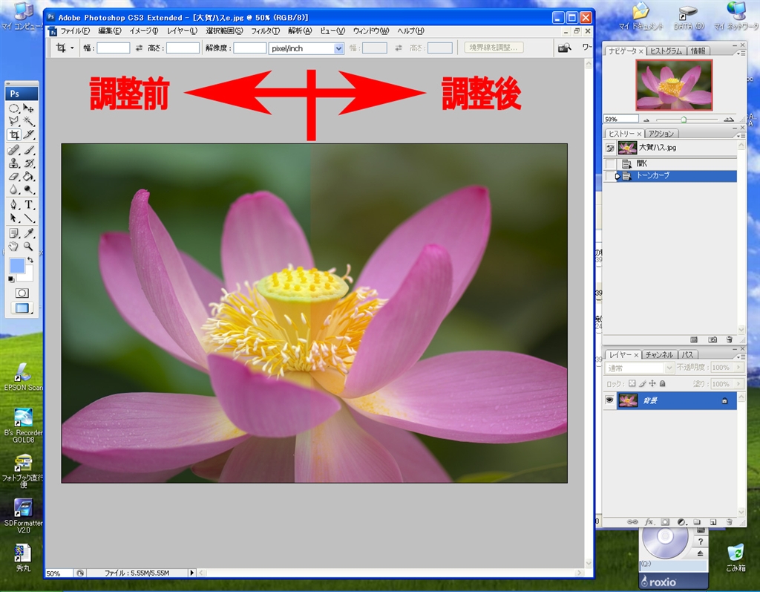Select the Notes tool
760x592 pixels.
pyautogui.click(x=14, y=233)
